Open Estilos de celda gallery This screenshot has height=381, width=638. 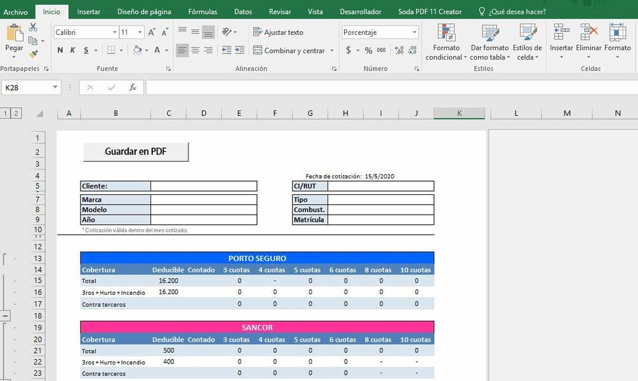[x=528, y=43]
